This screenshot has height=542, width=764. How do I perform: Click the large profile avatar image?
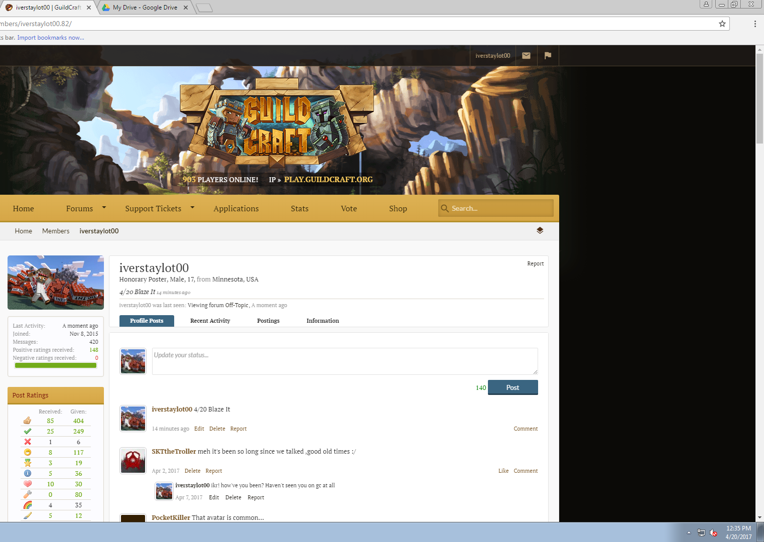(x=56, y=283)
